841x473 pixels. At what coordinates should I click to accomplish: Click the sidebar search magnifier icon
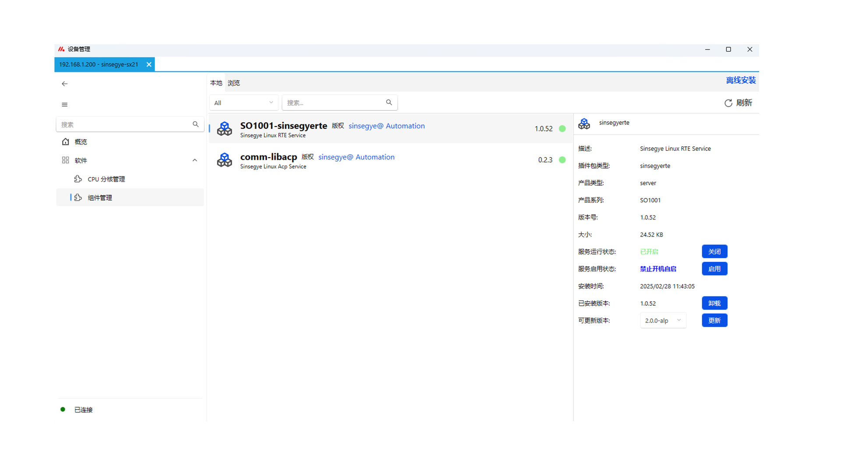195,124
